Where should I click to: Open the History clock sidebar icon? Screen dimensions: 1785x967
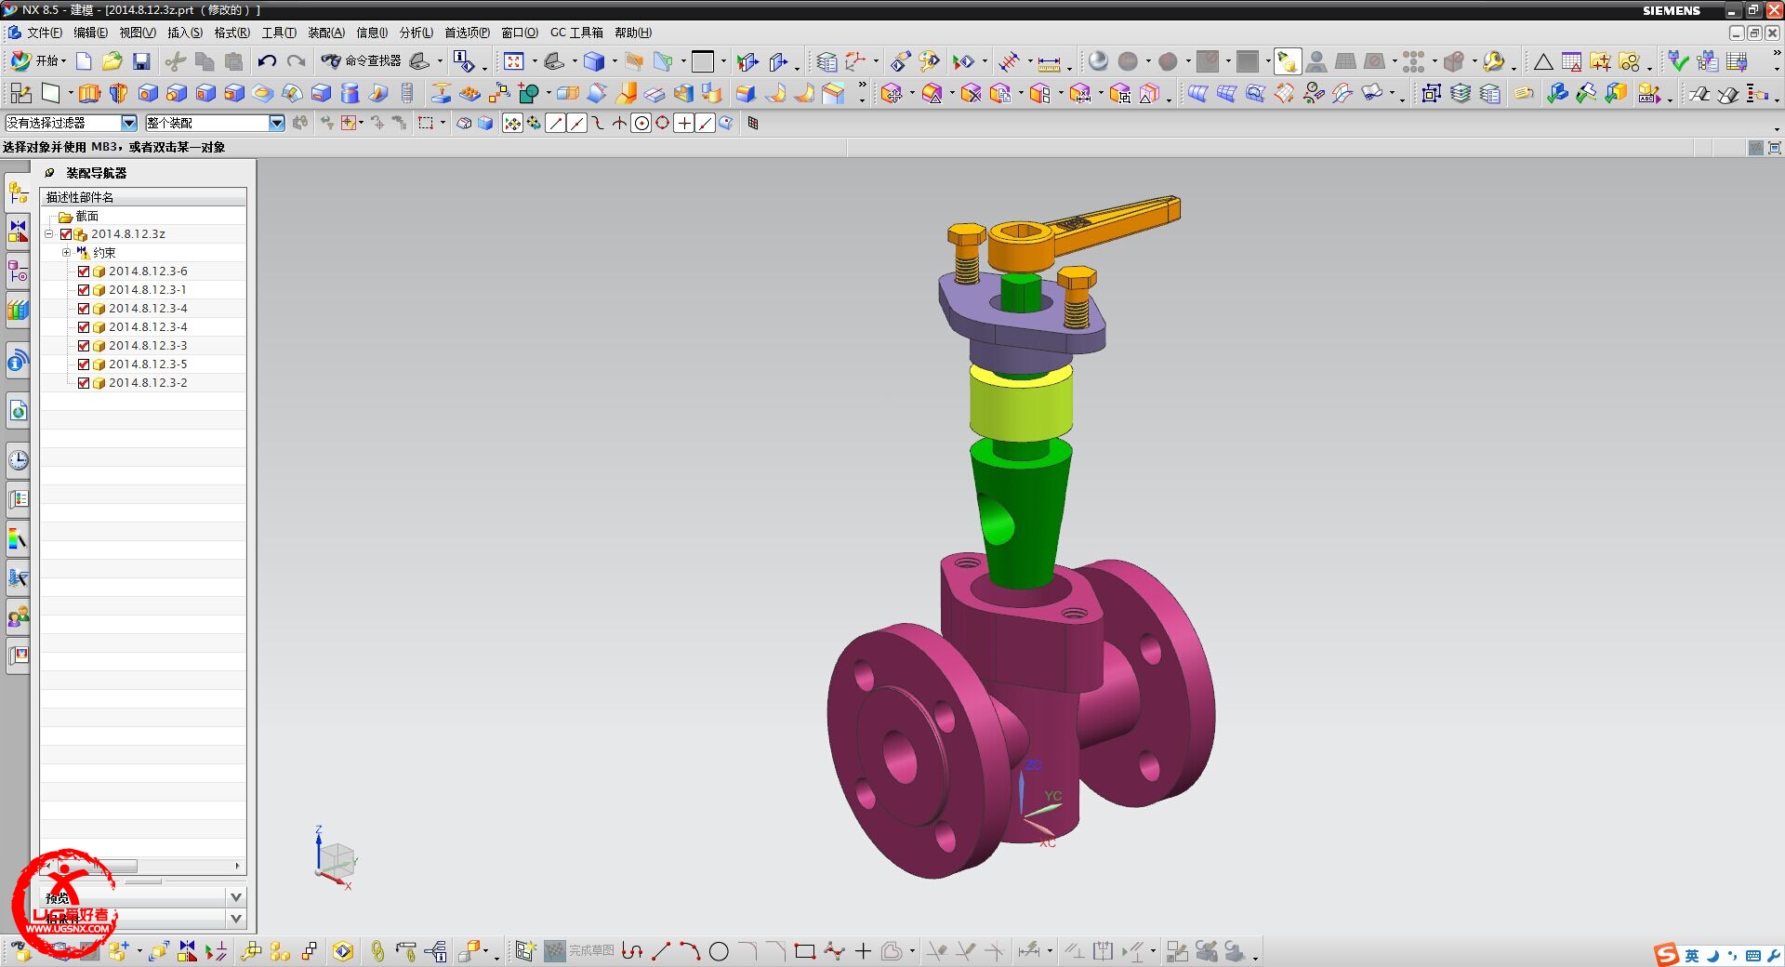[18, 459]
